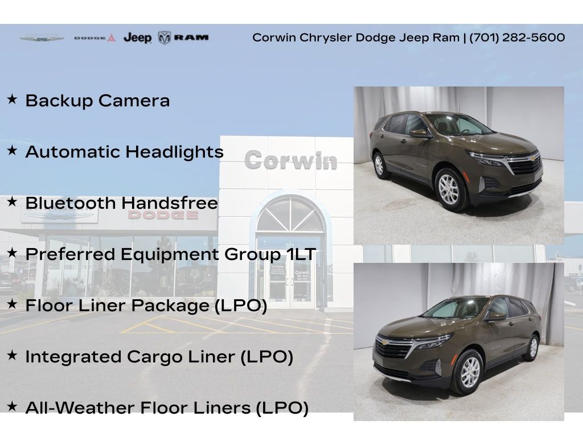Select 'All-Weather Floor Liners (LPO)' text
The width and height of the screenshot is (583, 437).
pyautogui.click(x=167, y=408)
